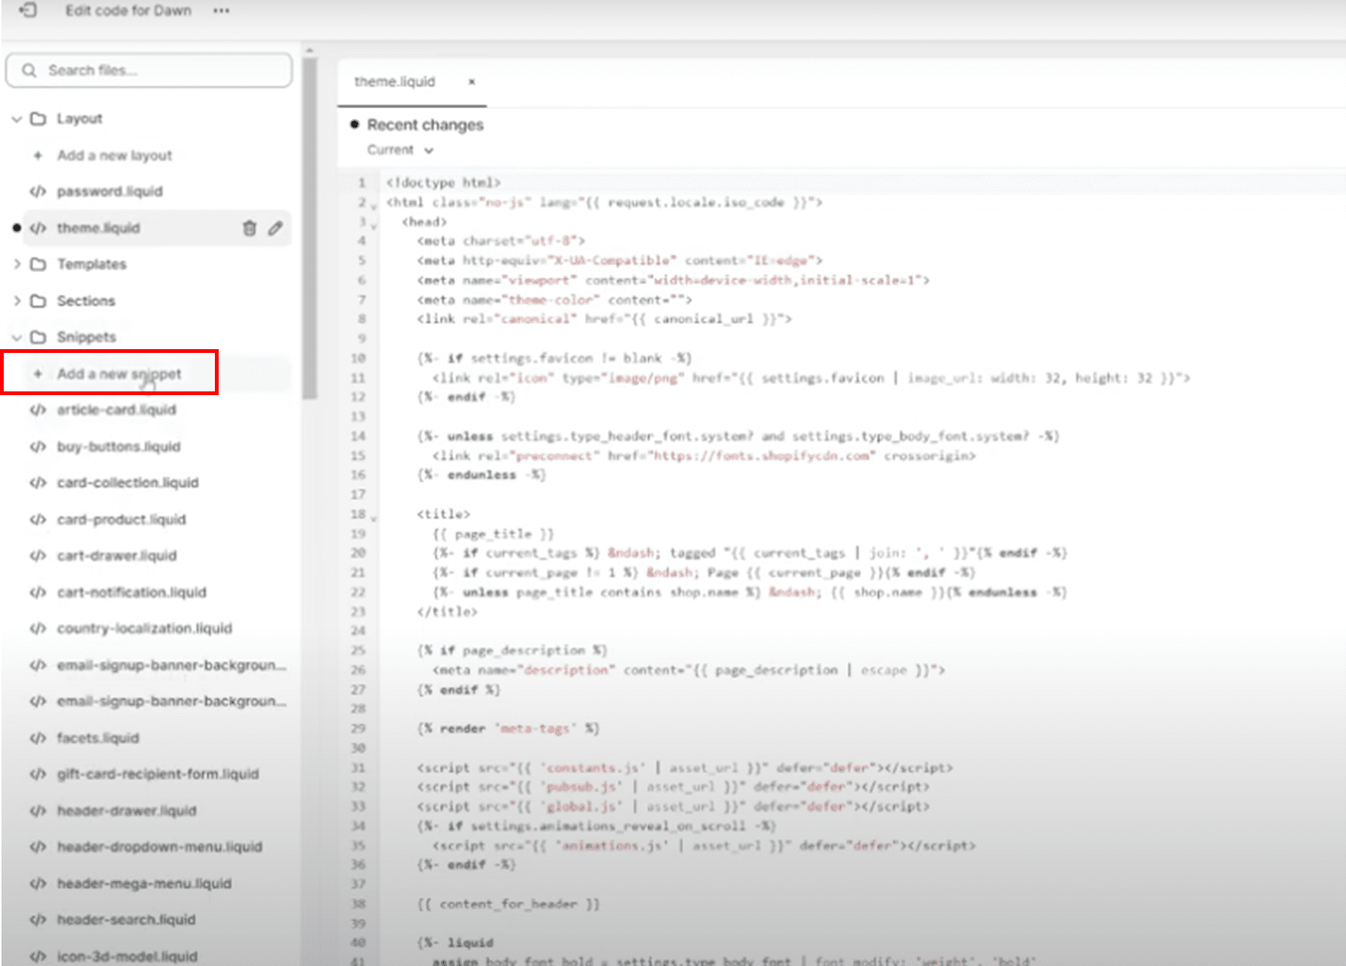1346x966 pixels.
Task: Click the scroll-up arrow of sidebar scrollbar
Action: (x=309, y=51)
